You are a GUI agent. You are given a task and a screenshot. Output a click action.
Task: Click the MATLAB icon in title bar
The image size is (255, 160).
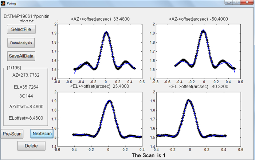click(3, 3)
